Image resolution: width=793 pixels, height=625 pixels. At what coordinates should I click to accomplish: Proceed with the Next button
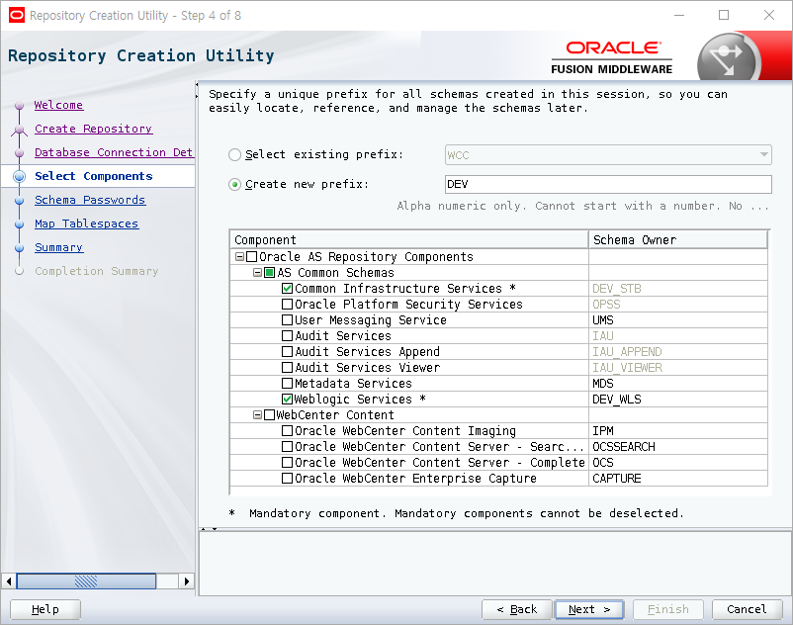tap(589, 609)
